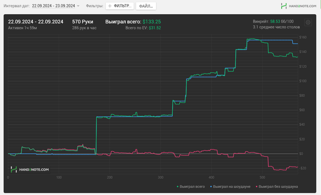Click the 'Винрейт:' label

pos(261,22)
